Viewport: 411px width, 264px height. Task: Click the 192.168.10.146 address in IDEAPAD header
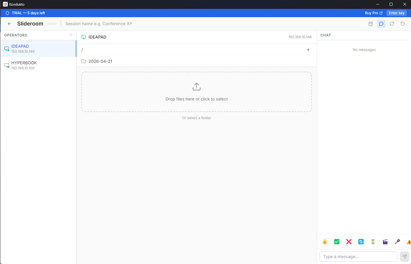(x=300, y=37)
